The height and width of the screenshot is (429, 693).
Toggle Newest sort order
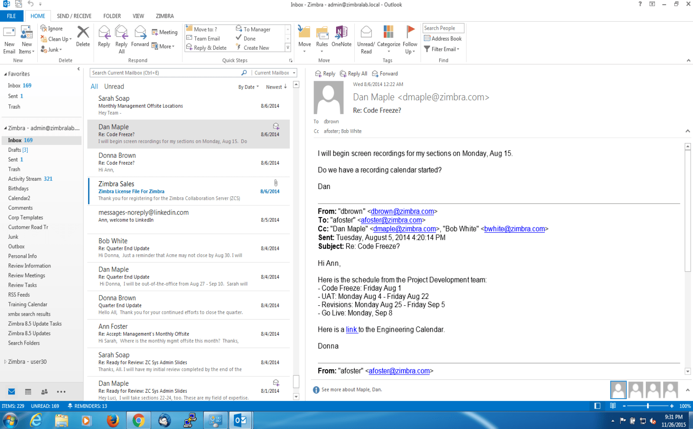(x=276, y=87)
